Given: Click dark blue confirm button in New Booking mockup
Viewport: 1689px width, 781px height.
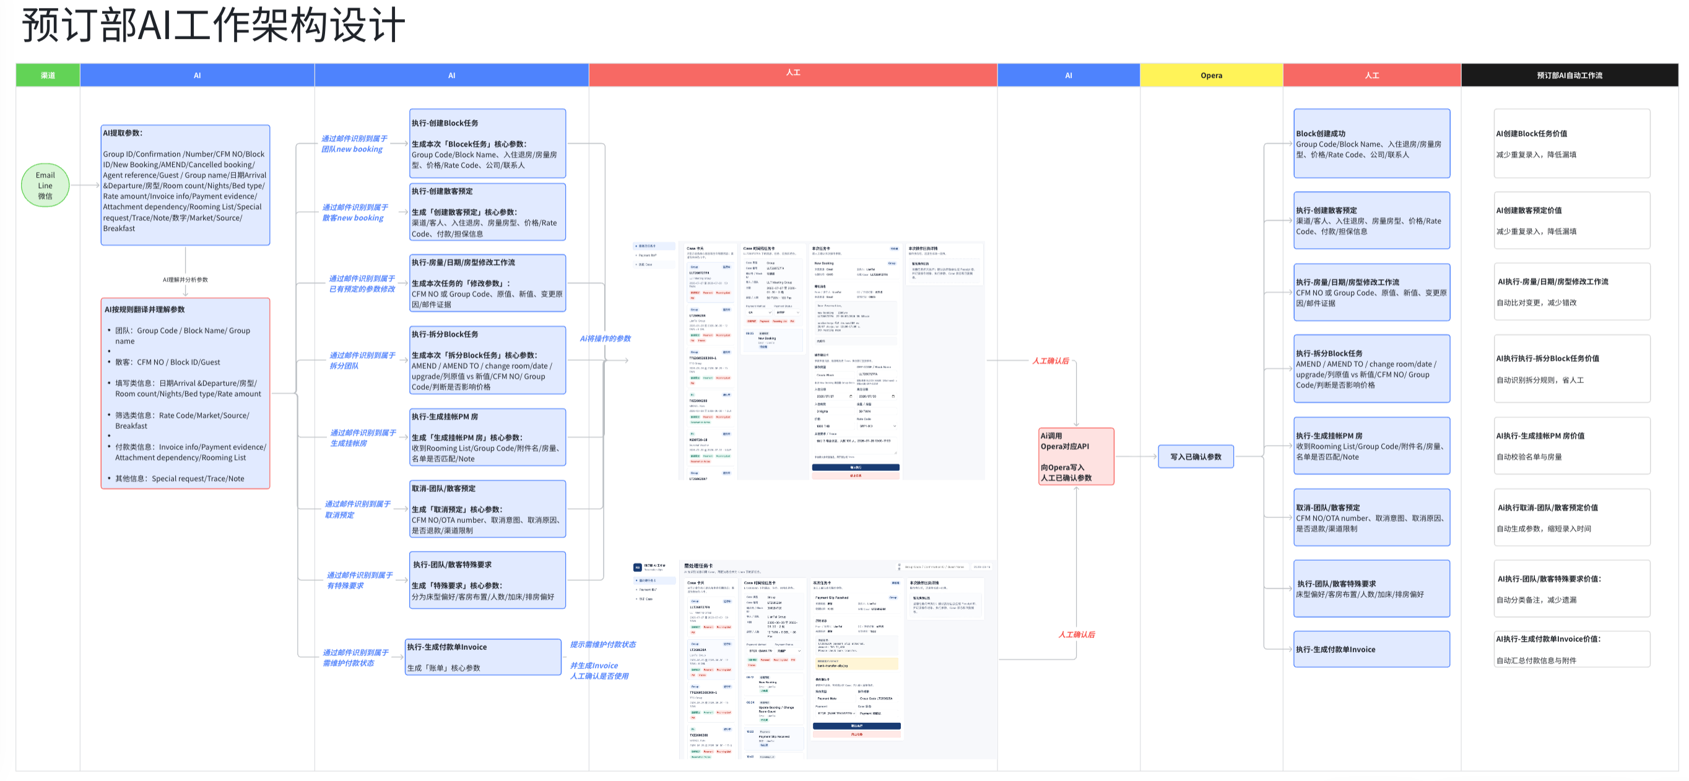Looking at the screenshot, I should coord(856,468).
